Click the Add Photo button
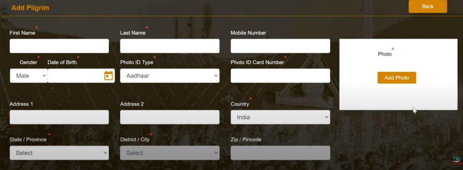Viewport: 463px width, 170px height. pyautogui.click(x=397, y=78)
